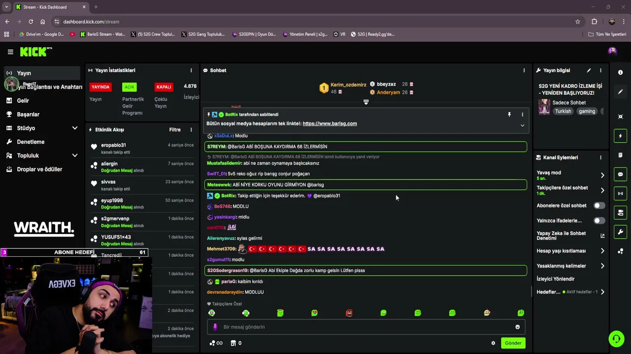Click the three-dots icon at sidebar bottom
This screenshot has width=631, height=354.
coord(620,251)
